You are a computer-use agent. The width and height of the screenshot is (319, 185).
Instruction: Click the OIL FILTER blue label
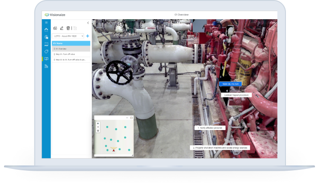pyautogui.click(x=230, y=84)
